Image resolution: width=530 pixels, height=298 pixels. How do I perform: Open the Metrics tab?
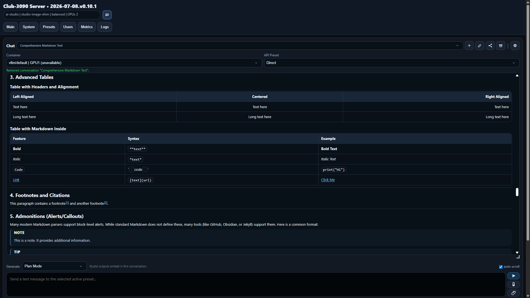87,27
